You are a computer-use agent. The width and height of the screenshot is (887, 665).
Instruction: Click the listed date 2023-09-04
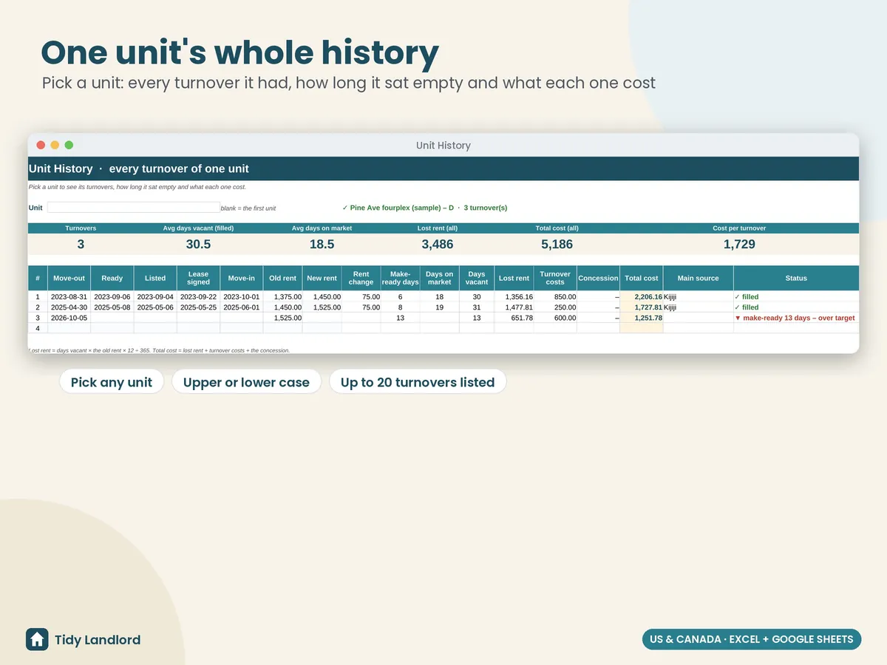click(155, 297)
